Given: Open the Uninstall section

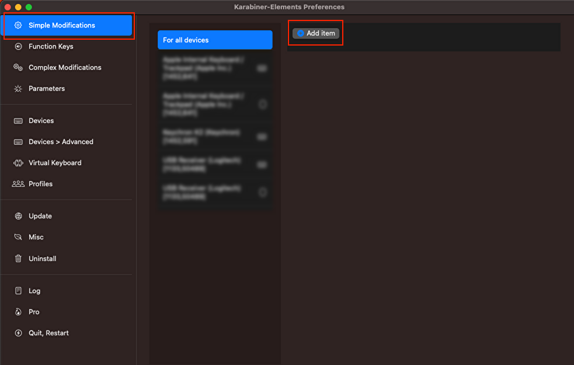Looking at the screenshot, I should pos(42,259).
